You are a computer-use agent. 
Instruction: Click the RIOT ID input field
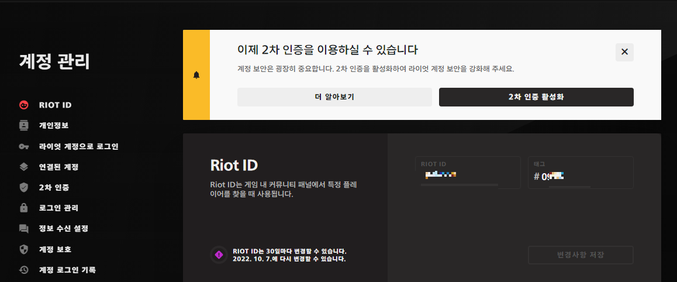pos(468,173)
